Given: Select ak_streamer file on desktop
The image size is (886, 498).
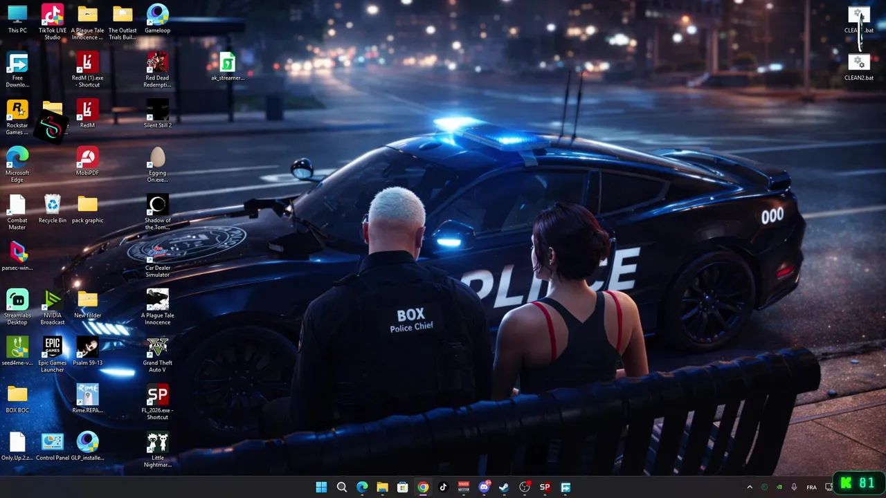Looking at the screenshot, I should pyautogui.click(x=228, y=66).
